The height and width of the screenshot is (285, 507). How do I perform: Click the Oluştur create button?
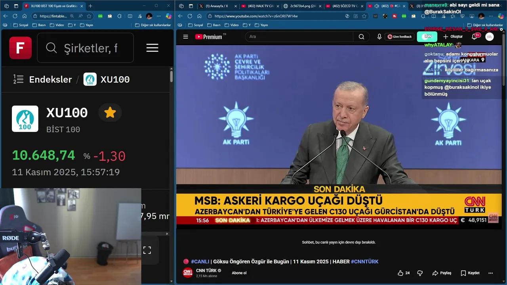453,36
